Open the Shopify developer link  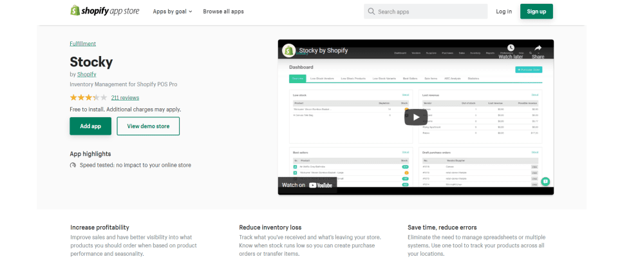coord(86,75)
